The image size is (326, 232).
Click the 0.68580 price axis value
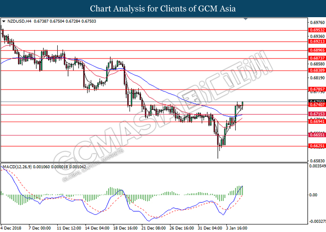pyautogui.click(x=317, y=64)
